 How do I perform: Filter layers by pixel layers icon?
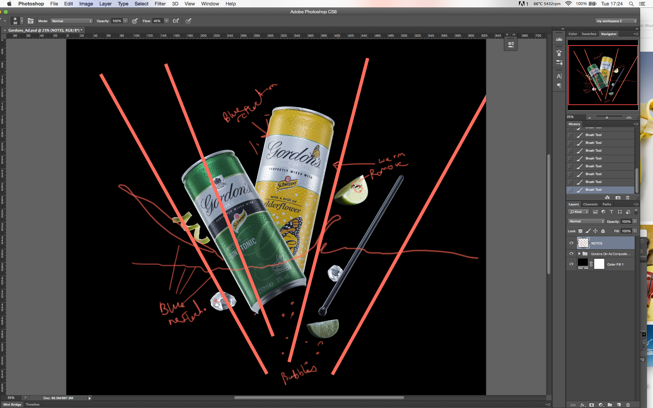[x=595, y=212]
